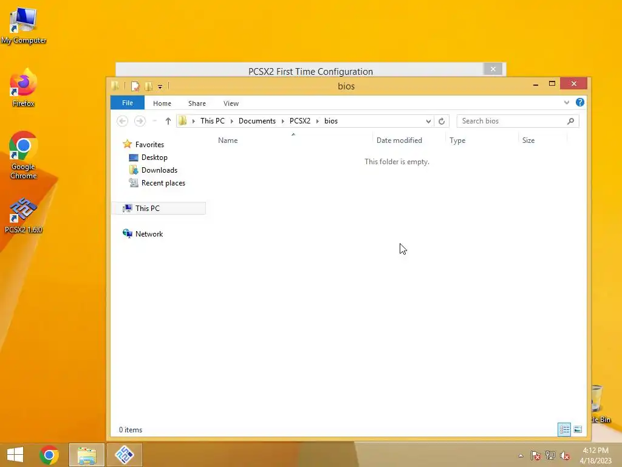Close the PCSX2 First Time Configuration window
622x467 pixels.
click(x=493, y=69)
